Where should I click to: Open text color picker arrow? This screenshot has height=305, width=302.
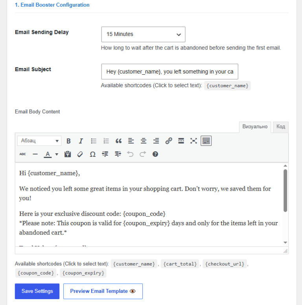[57, 154]
